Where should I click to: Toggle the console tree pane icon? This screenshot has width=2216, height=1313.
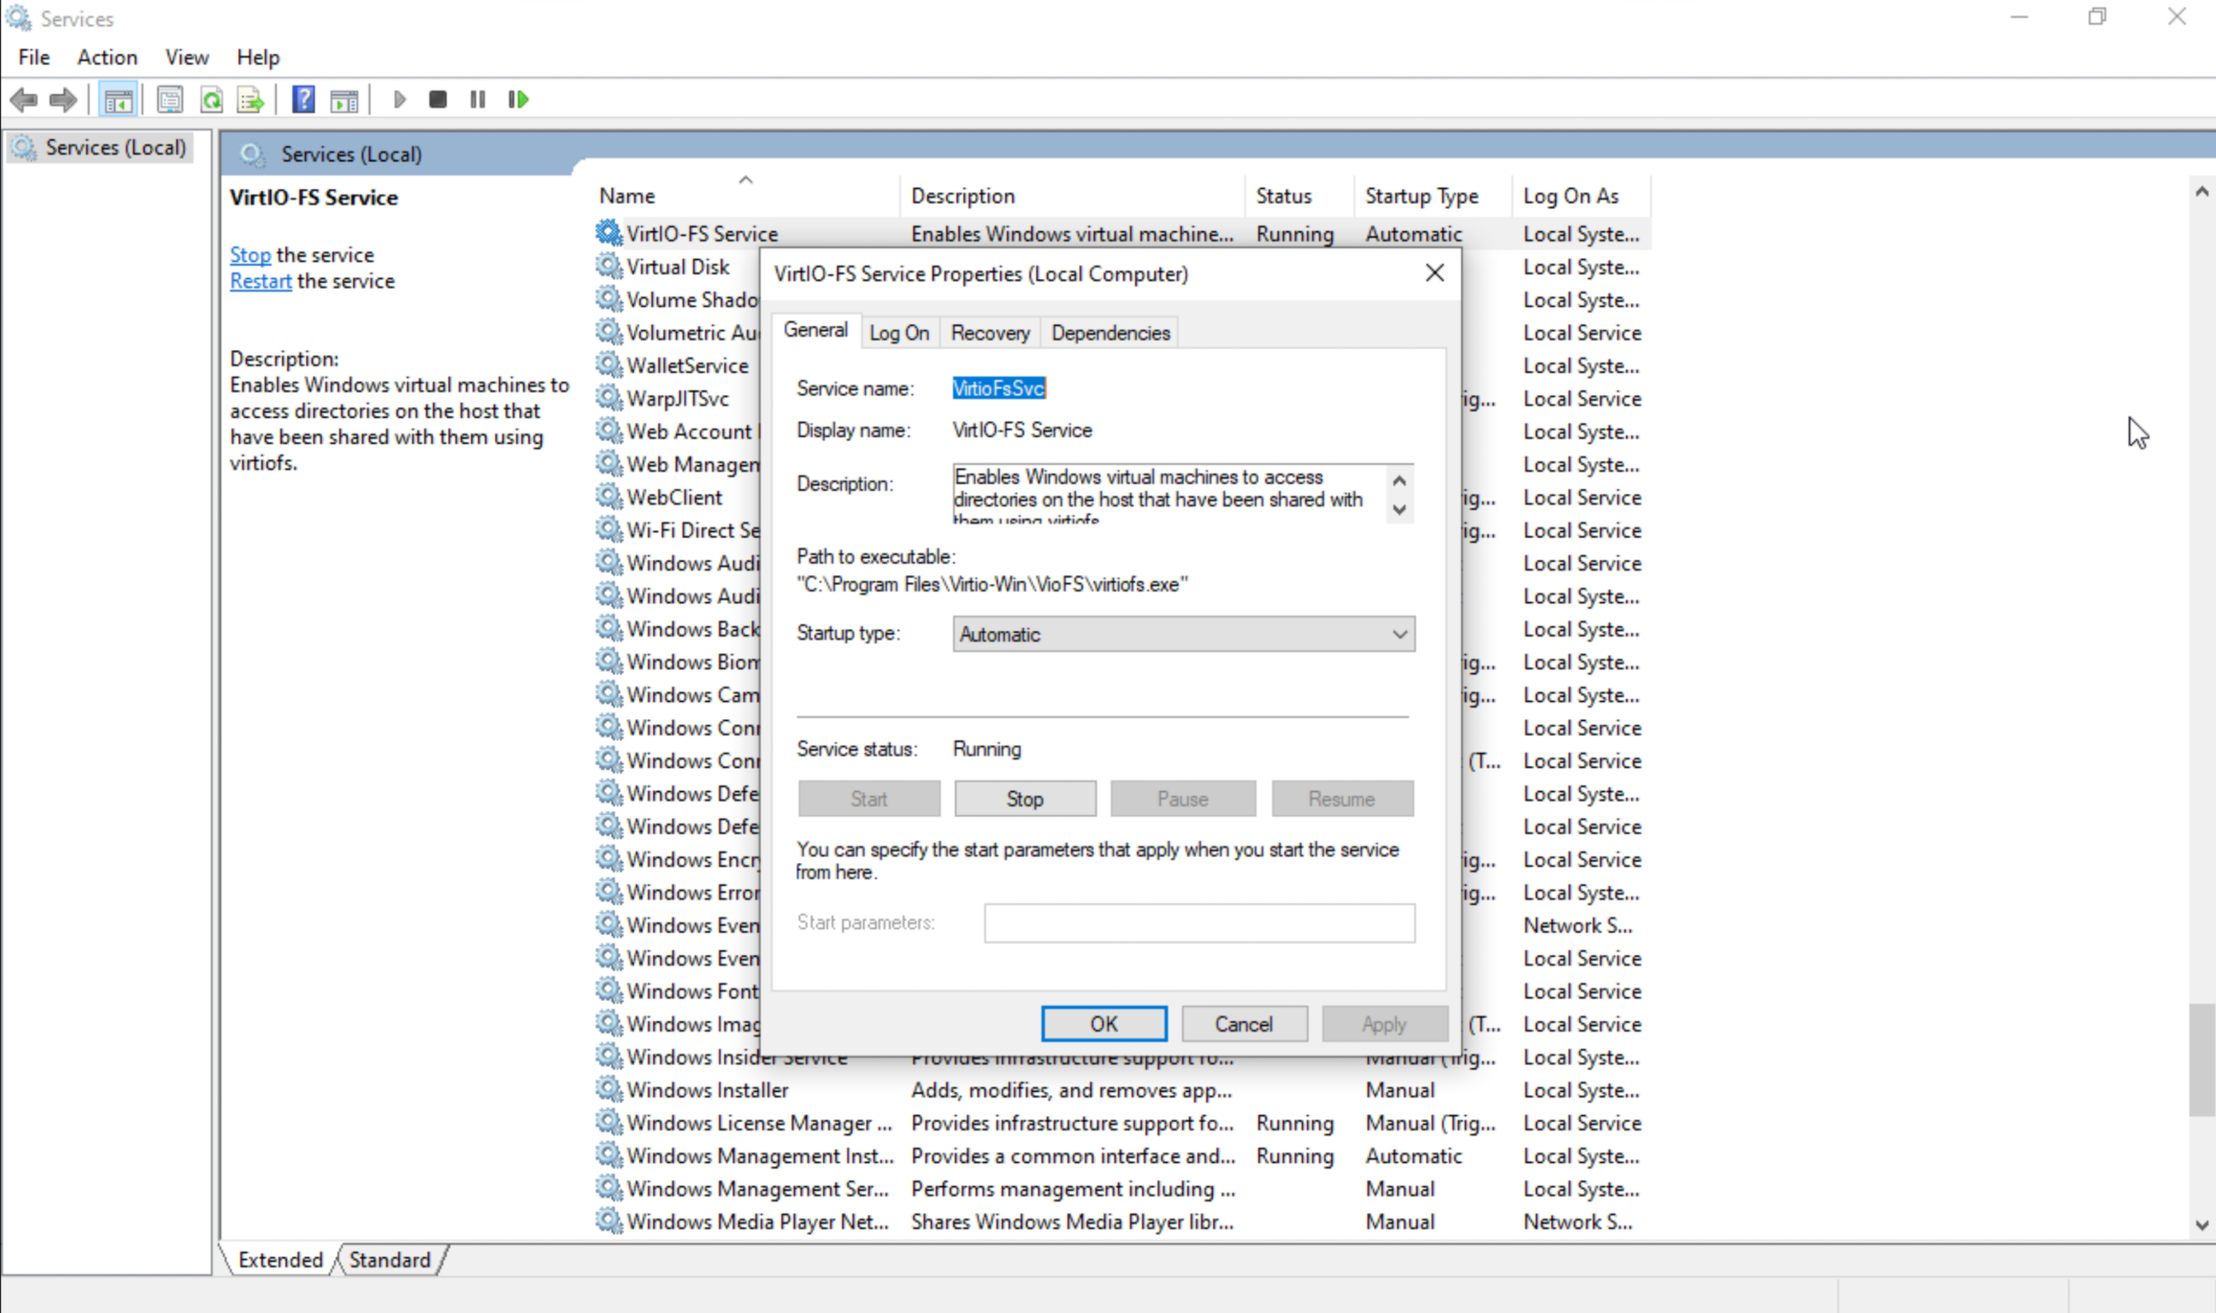119,99
